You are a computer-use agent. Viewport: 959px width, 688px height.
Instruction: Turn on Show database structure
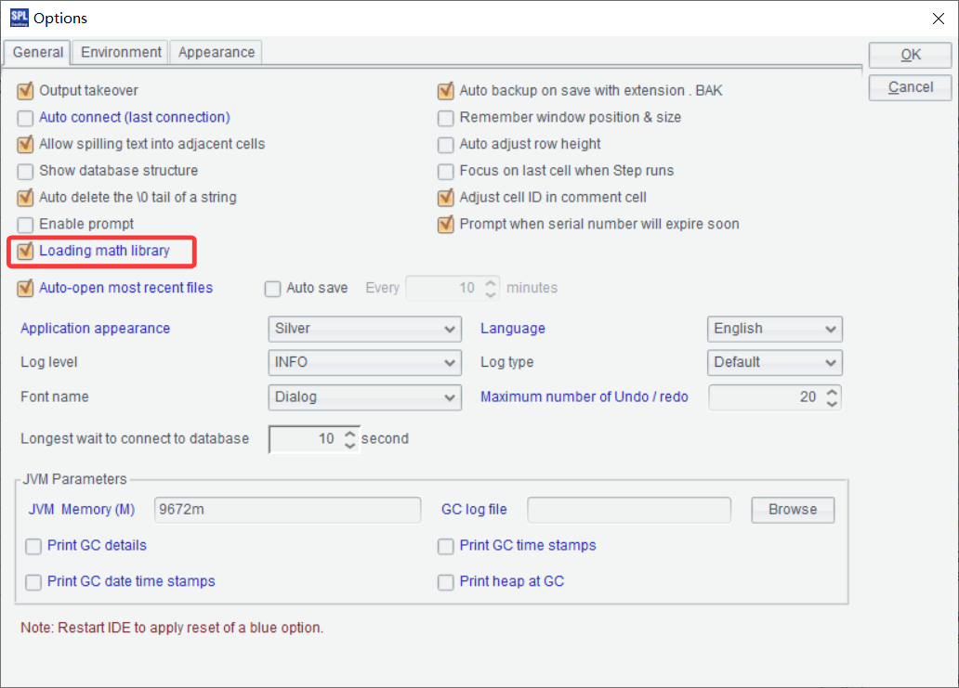[26, 171]
